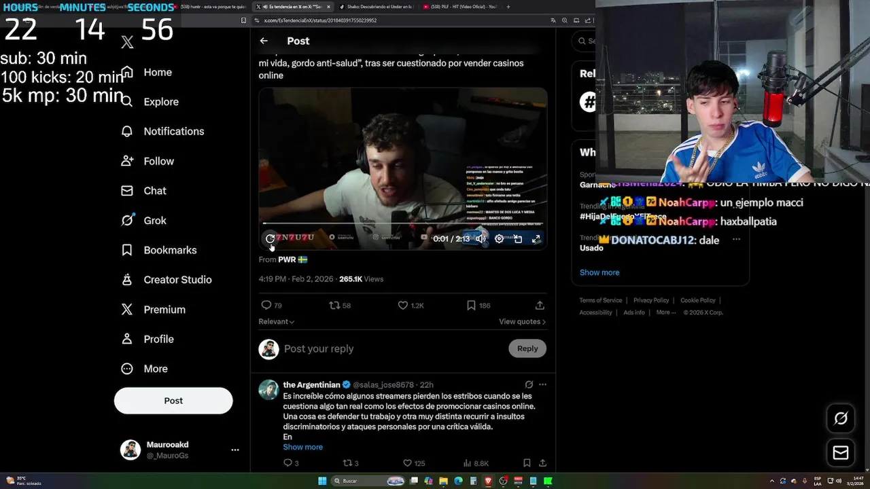The width and height of the screenshot is (870, 489).
Task: Click the Bookmarks bookmark icon in sidebar
Action: (127, 250)
